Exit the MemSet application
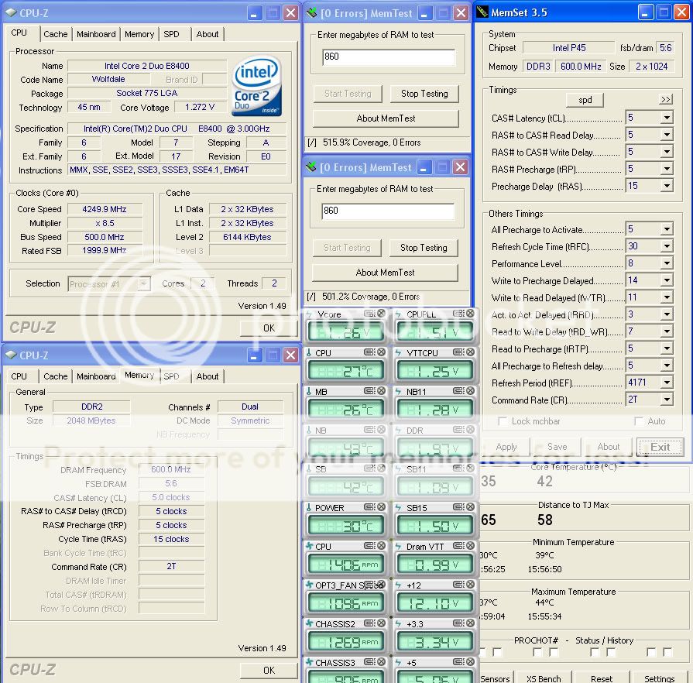 click(660, 447)
